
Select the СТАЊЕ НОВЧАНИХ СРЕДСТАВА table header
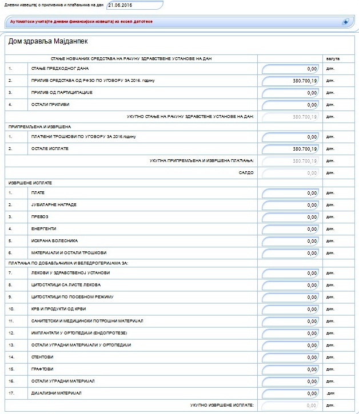pos(131,58)
